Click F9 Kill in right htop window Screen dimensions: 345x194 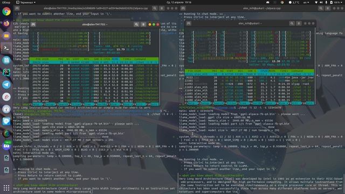tap(295, 103)
